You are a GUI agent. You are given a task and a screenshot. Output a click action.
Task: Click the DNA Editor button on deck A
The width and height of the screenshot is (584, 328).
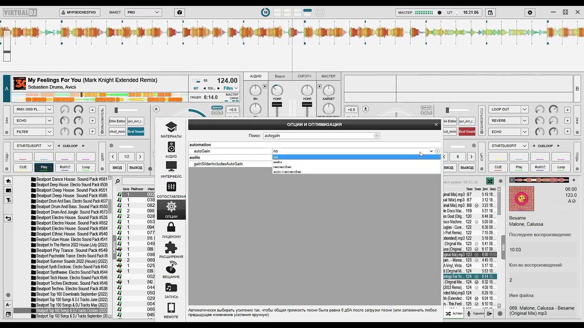[117, 121]
